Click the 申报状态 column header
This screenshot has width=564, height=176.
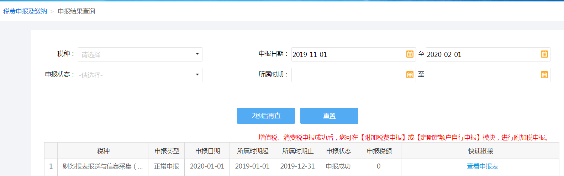coord(338,151)
